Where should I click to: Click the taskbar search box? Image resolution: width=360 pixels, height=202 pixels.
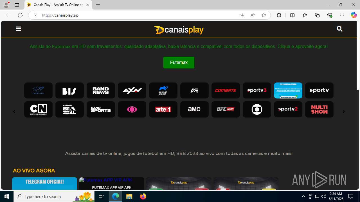click(x=54, y=196)
